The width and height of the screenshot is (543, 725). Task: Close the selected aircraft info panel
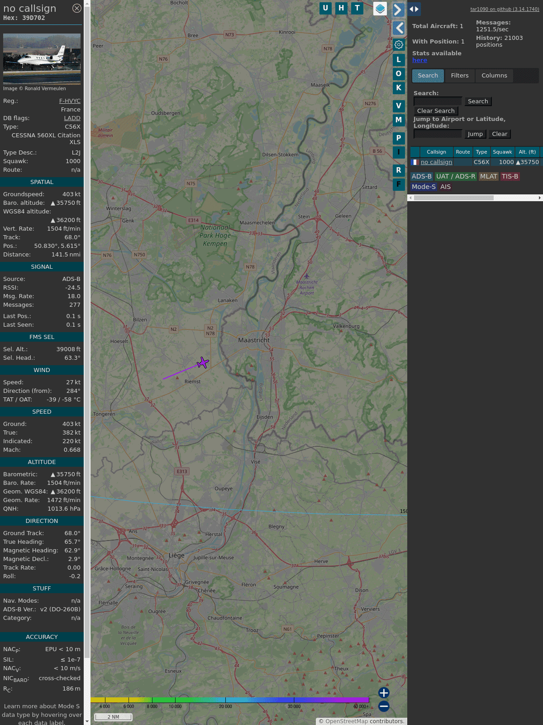[77, 8]
